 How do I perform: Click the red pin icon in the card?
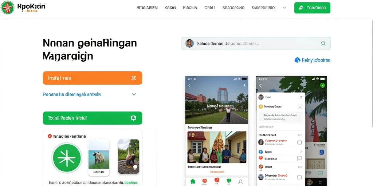(x=50, y=136)
